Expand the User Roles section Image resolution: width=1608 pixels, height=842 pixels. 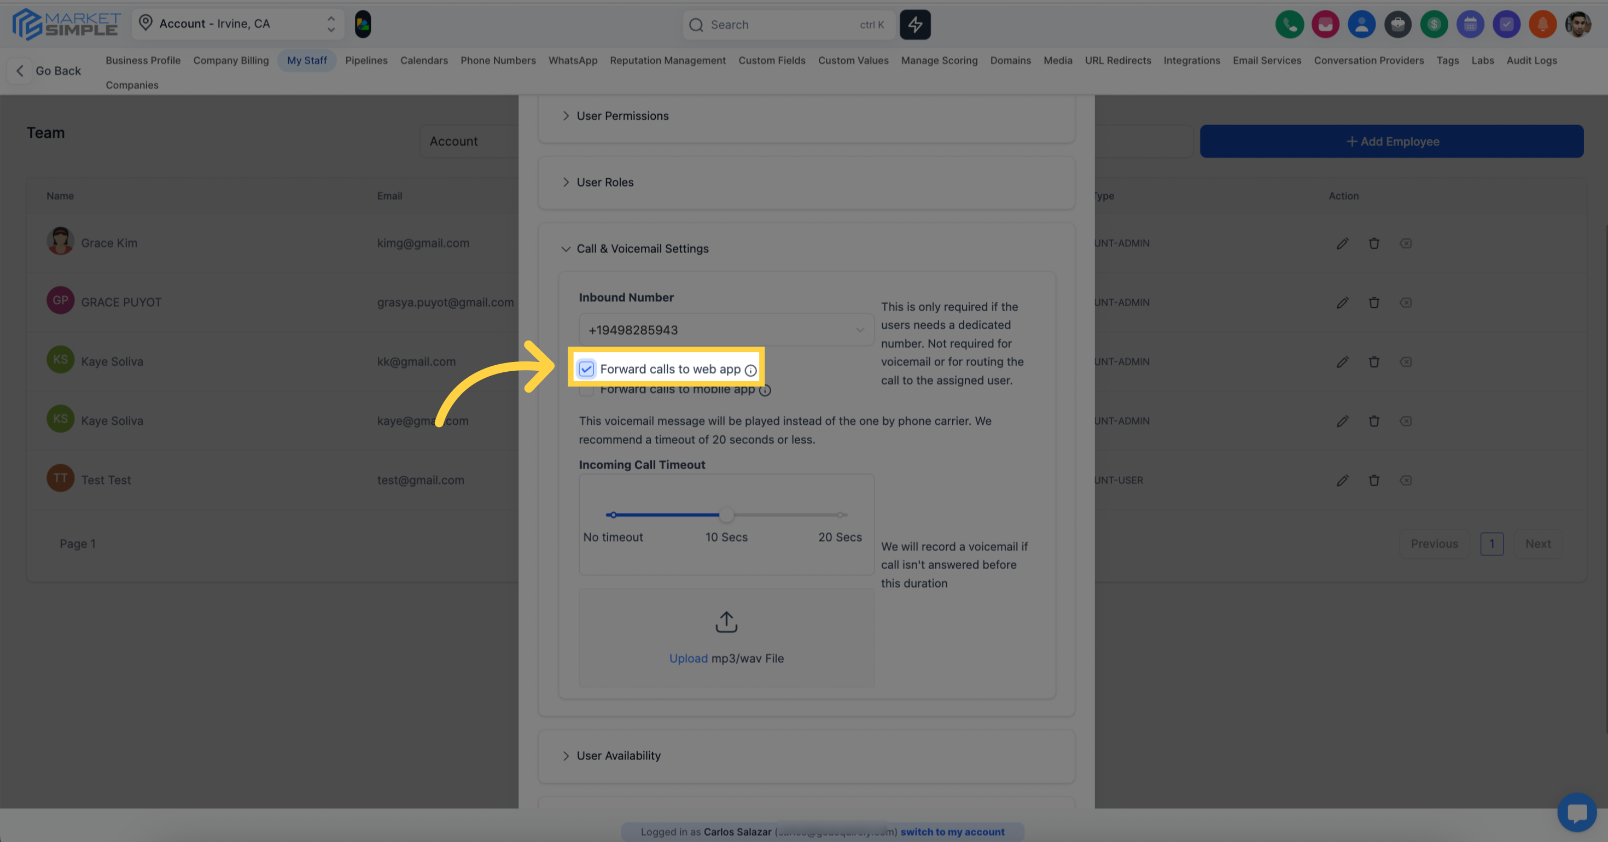(604, 182)
